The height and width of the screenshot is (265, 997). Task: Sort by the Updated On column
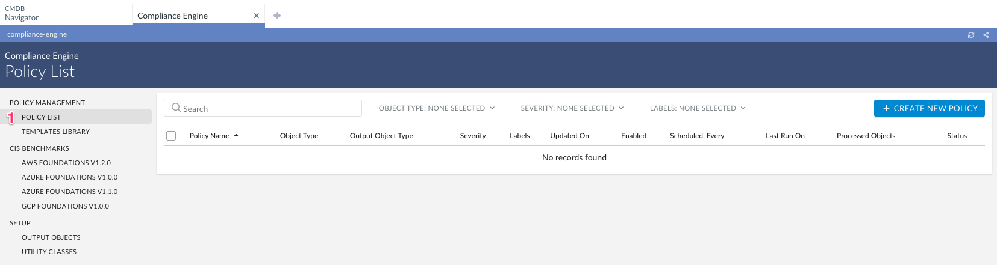pos(569,136)
